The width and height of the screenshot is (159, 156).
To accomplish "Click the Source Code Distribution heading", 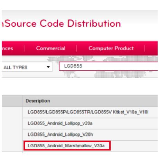I will 61,24.
